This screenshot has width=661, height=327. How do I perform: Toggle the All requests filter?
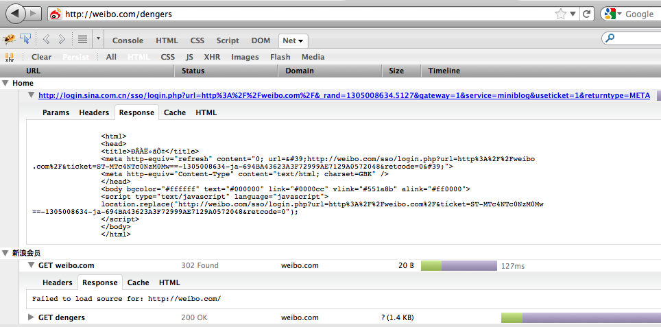point(111,57)
